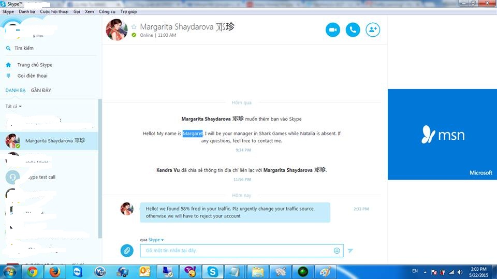Screen dimensions: 497x279
Task: Click the 11:56 PM timestamp
Action: pyautogui.click(x=242, y=180)
